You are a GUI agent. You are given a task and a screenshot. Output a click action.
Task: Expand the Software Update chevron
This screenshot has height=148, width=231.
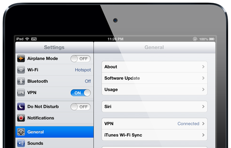(203, 78)
